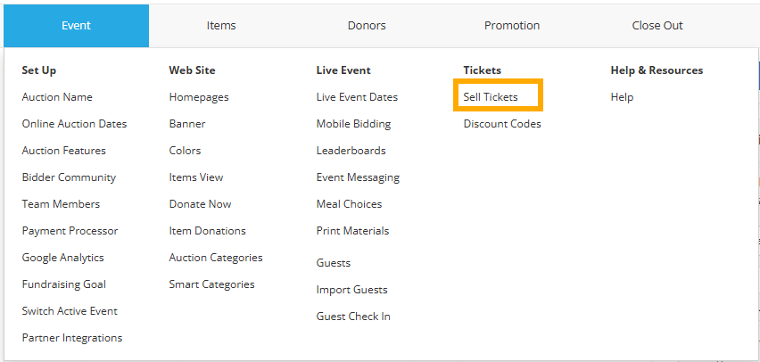Open Leaderboards page

(351, 151)
